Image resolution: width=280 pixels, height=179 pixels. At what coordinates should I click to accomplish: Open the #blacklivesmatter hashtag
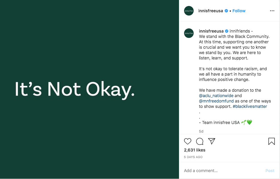pos(250,106)
